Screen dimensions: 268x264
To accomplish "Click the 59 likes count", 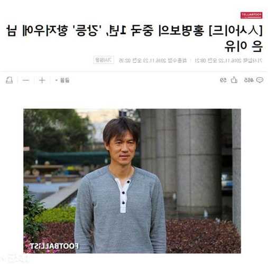I will click(x=224, y=80).
